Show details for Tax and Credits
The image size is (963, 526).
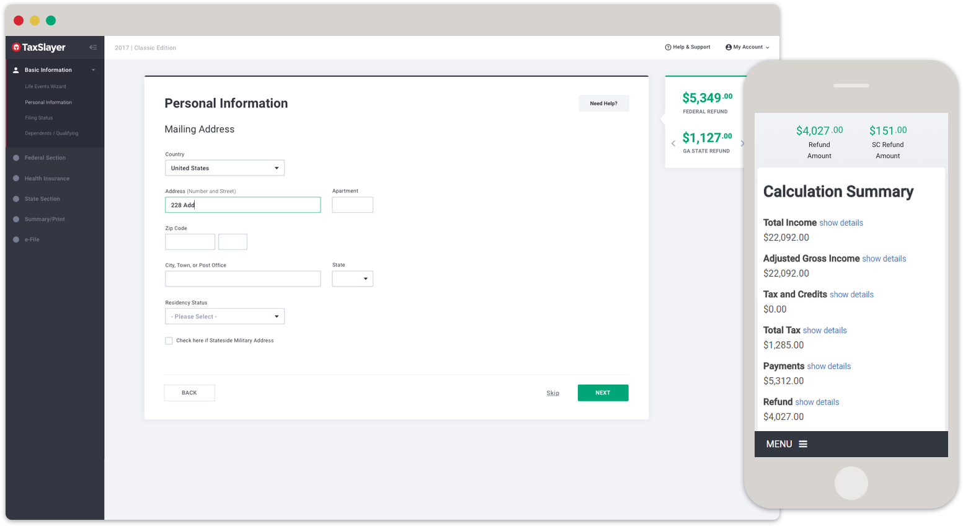[851, 295]
